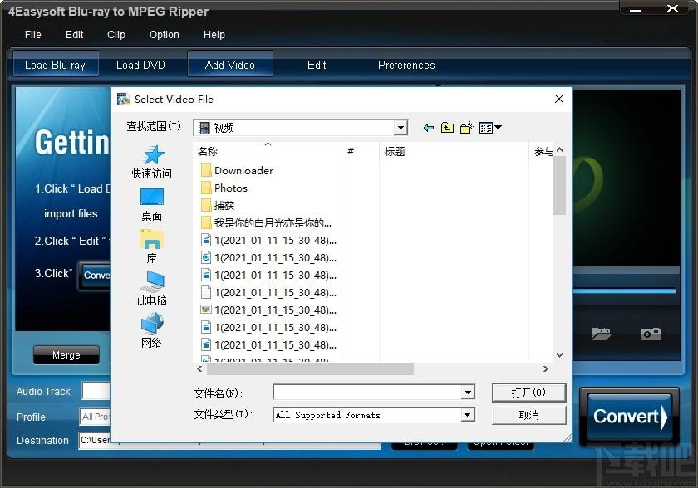Open the Edit menu in menu bar
698x488 pixels.
(x=74, y=35)
